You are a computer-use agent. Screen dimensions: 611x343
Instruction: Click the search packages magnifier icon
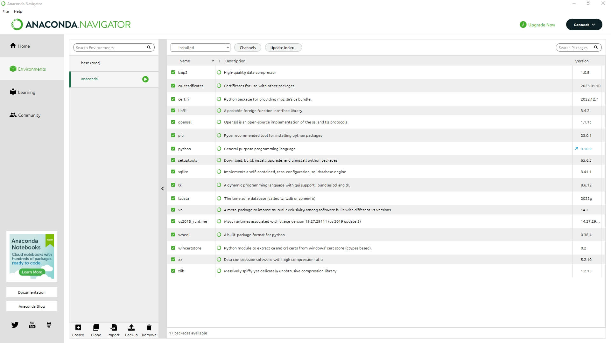pyautogui.click(x=596, y=47)
